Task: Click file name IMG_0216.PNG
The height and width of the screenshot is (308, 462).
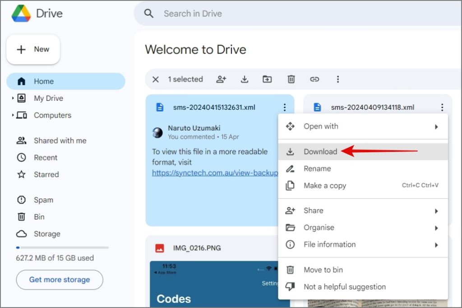Action: 197,248
